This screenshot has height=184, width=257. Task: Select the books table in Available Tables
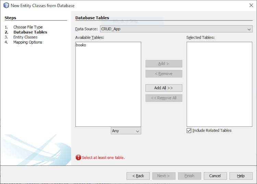[x=81, y=45]
